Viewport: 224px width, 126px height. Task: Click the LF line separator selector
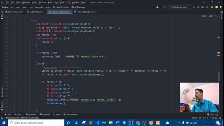click(200, 118)
